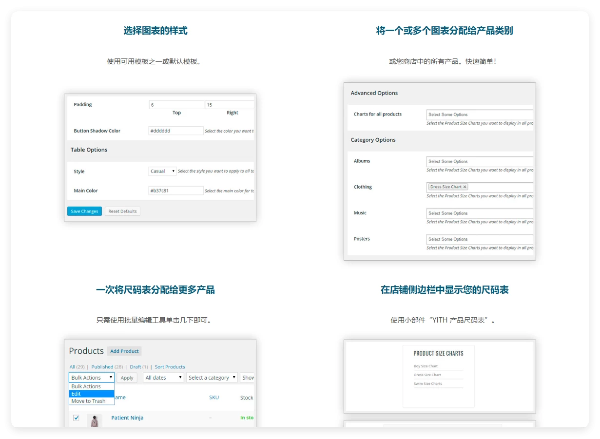Open Boy Size Chart in the sidebar widget
Image resolution: width=600 pixels, height=439 pixels.
[427, 365]
